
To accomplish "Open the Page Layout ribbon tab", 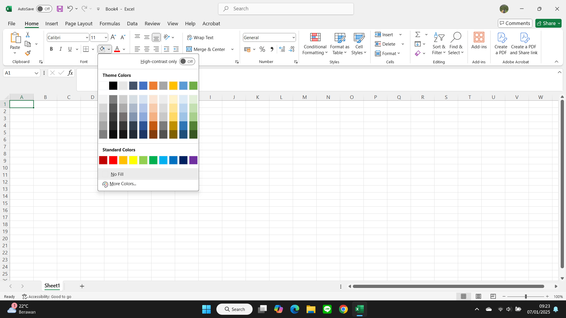I will 79,24.
